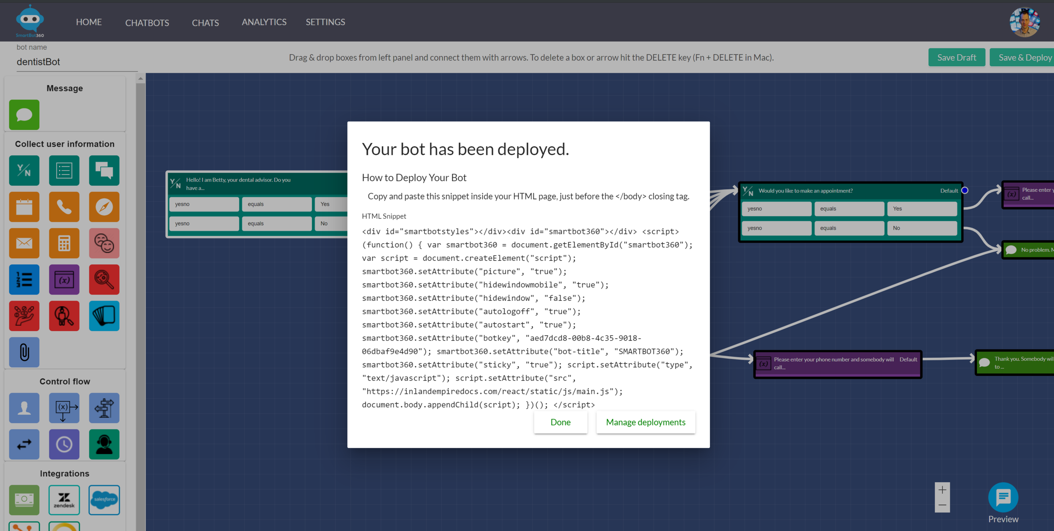Choose the green headset agent block
1054x531 pixels.
(104, 444)
